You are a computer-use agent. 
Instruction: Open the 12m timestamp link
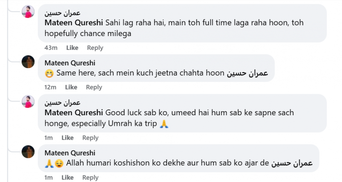50,87
